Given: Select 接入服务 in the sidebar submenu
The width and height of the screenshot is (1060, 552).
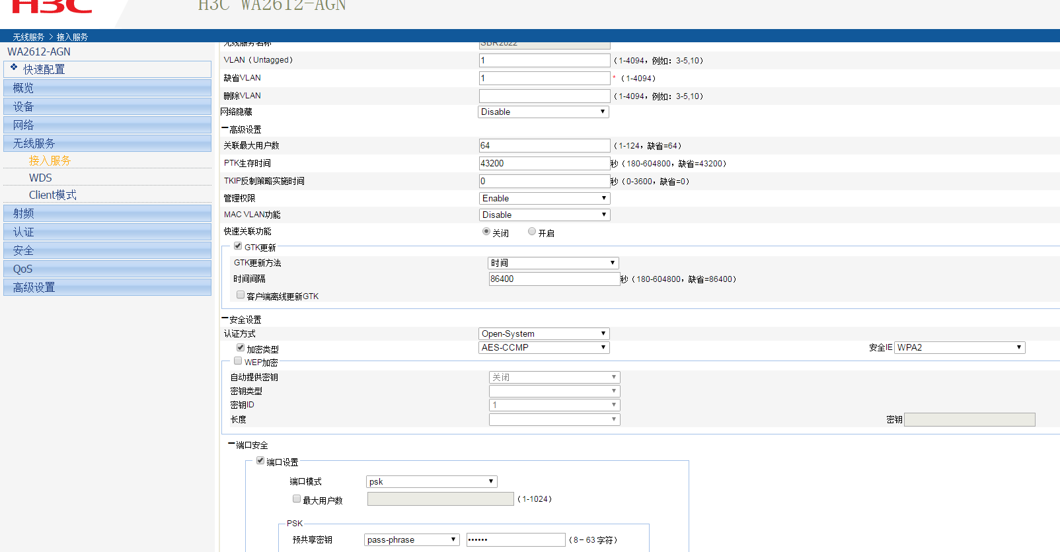Looking at the screenshot, I should pyautogui.click(x=50, y=160).
